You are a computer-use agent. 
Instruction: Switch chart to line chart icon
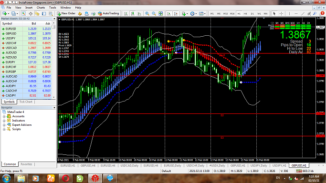pyautogui.click(x=139, y=14)
